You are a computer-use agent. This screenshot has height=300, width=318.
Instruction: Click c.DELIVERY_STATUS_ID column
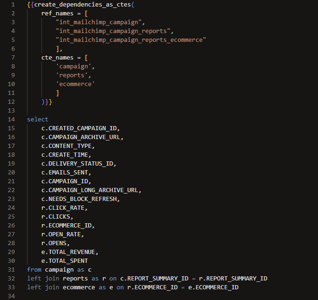point(77,164)
